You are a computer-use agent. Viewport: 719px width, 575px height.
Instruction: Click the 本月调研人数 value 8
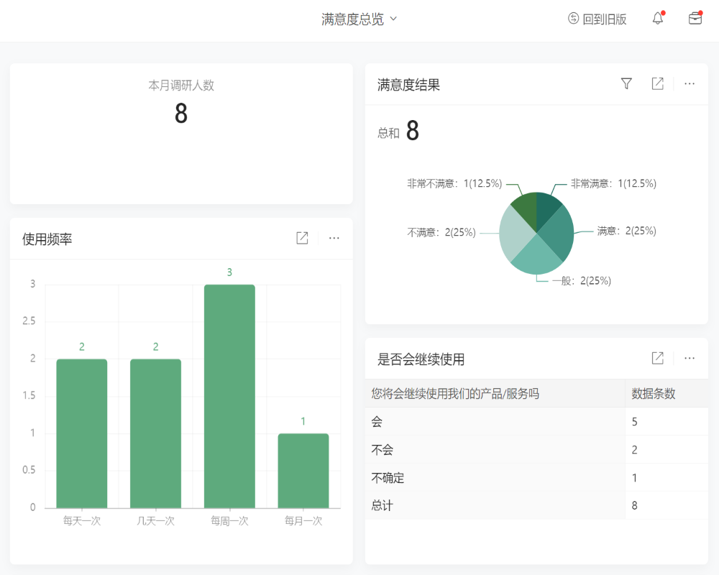(x=180, y=115)
